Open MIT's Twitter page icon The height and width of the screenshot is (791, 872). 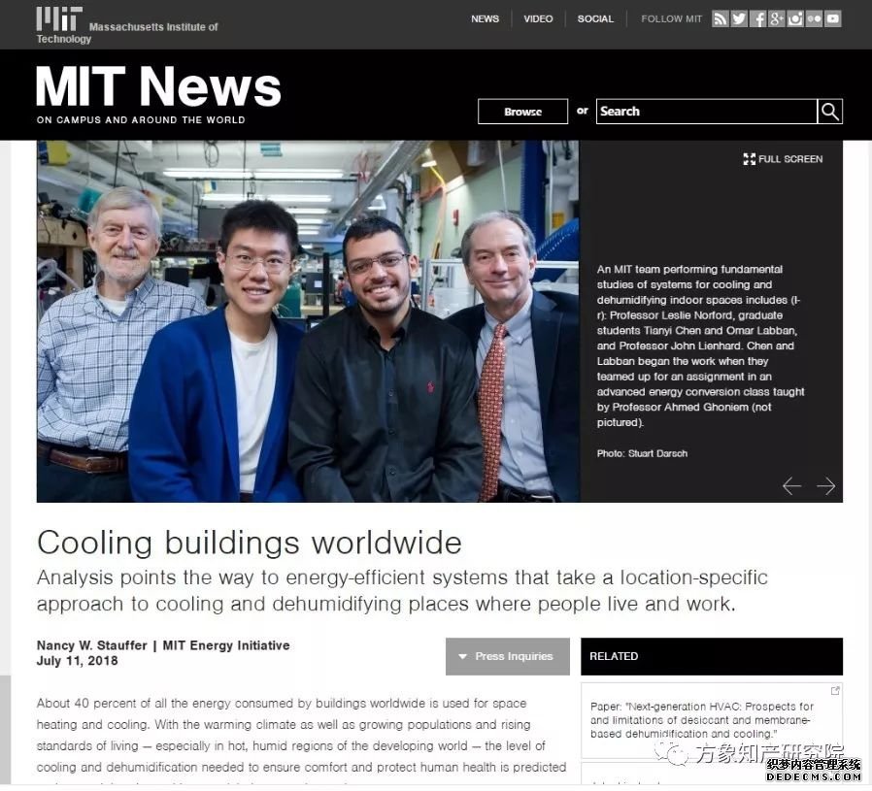point(739,18)
